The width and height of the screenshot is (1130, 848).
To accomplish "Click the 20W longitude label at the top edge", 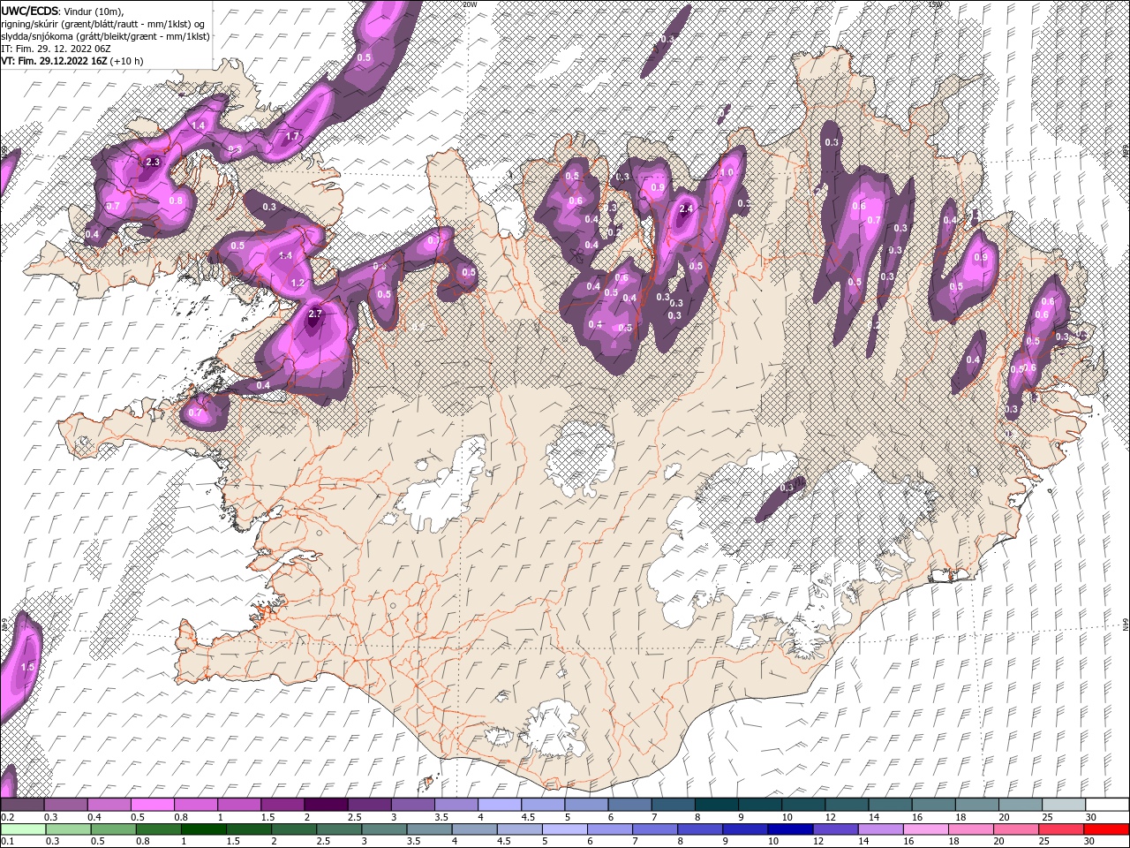I will (470, 4).
